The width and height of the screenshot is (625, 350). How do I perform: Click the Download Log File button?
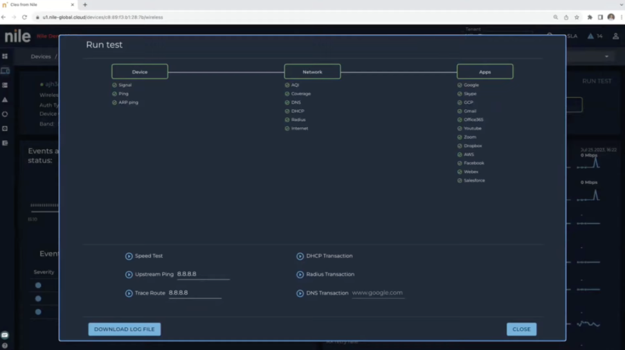click(124, 329)
